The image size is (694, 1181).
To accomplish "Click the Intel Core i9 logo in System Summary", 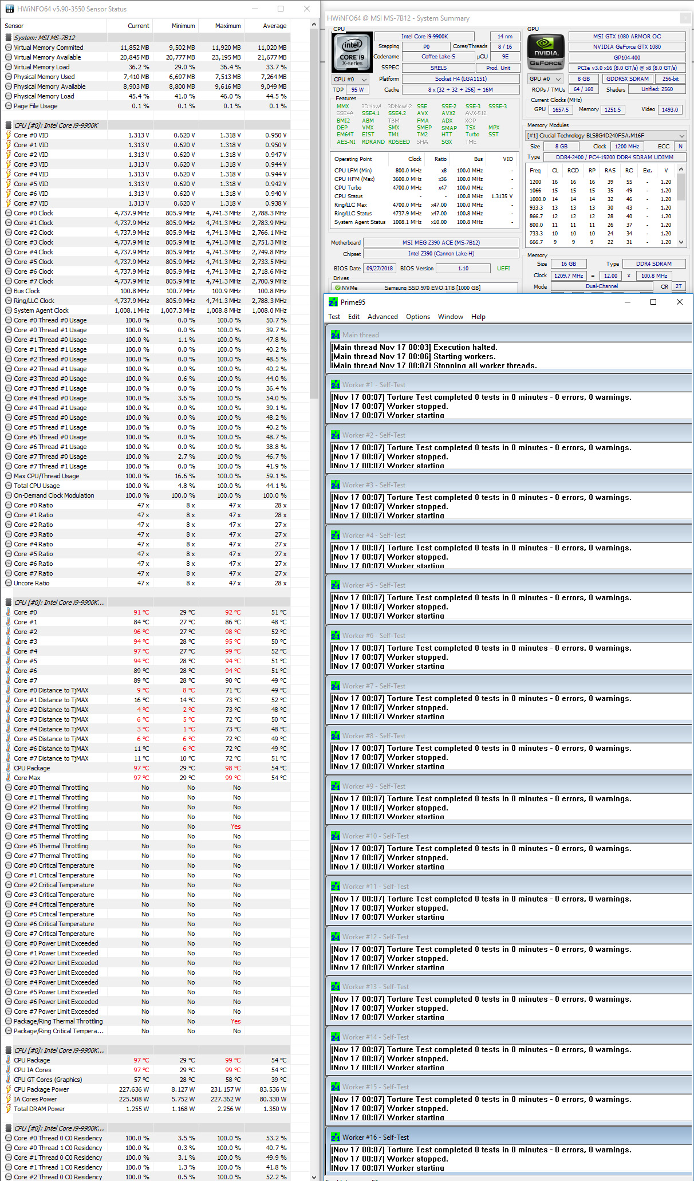I will point(352,53).
